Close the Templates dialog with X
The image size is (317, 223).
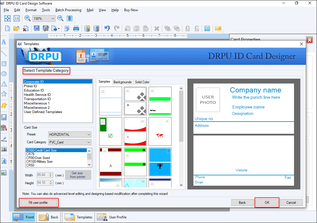pos(301,44)
